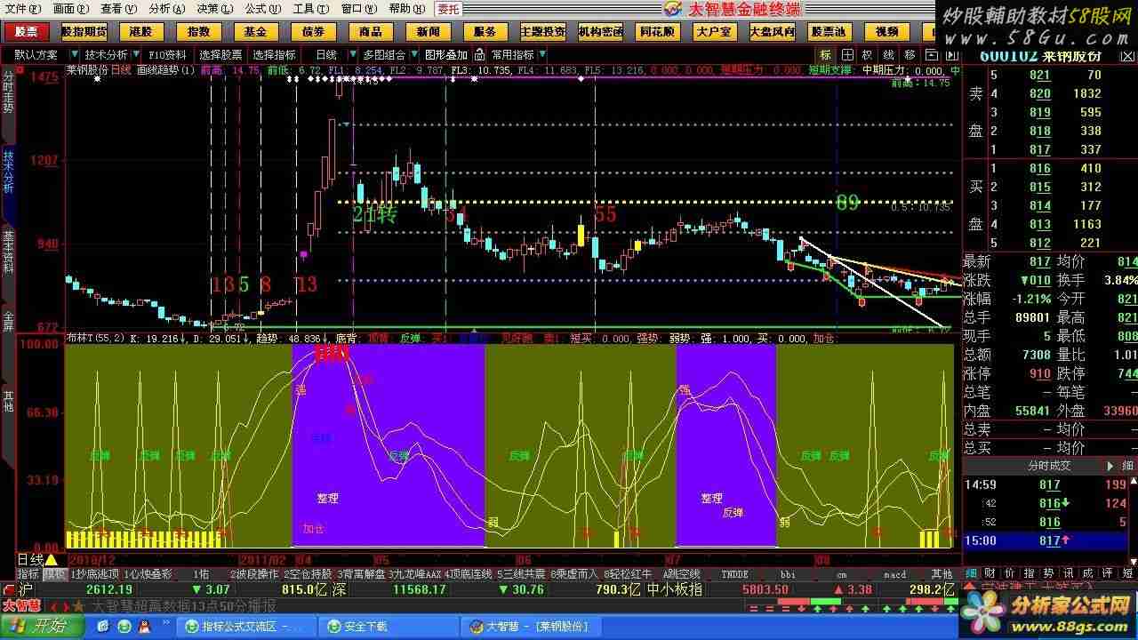
Task: Click the lock icon next to 图形叠加
Action: tap(480, 54)
